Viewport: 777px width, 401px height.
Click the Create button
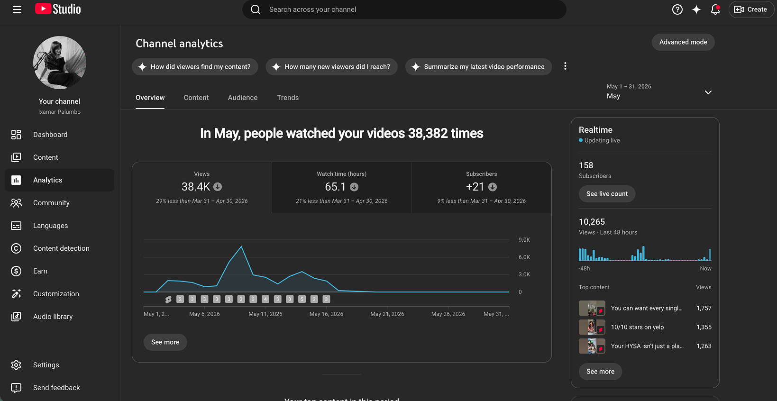point(751,9)
